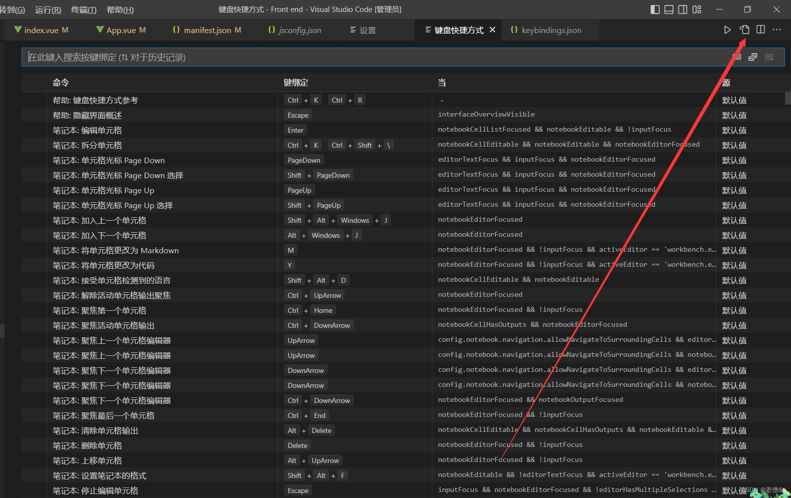
Task: Select row 笔记本: 编辑单元格
Action: click(403, 130)
